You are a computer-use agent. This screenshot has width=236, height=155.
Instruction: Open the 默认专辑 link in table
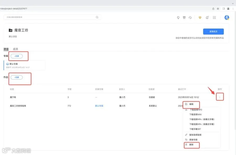coord(99,106)
